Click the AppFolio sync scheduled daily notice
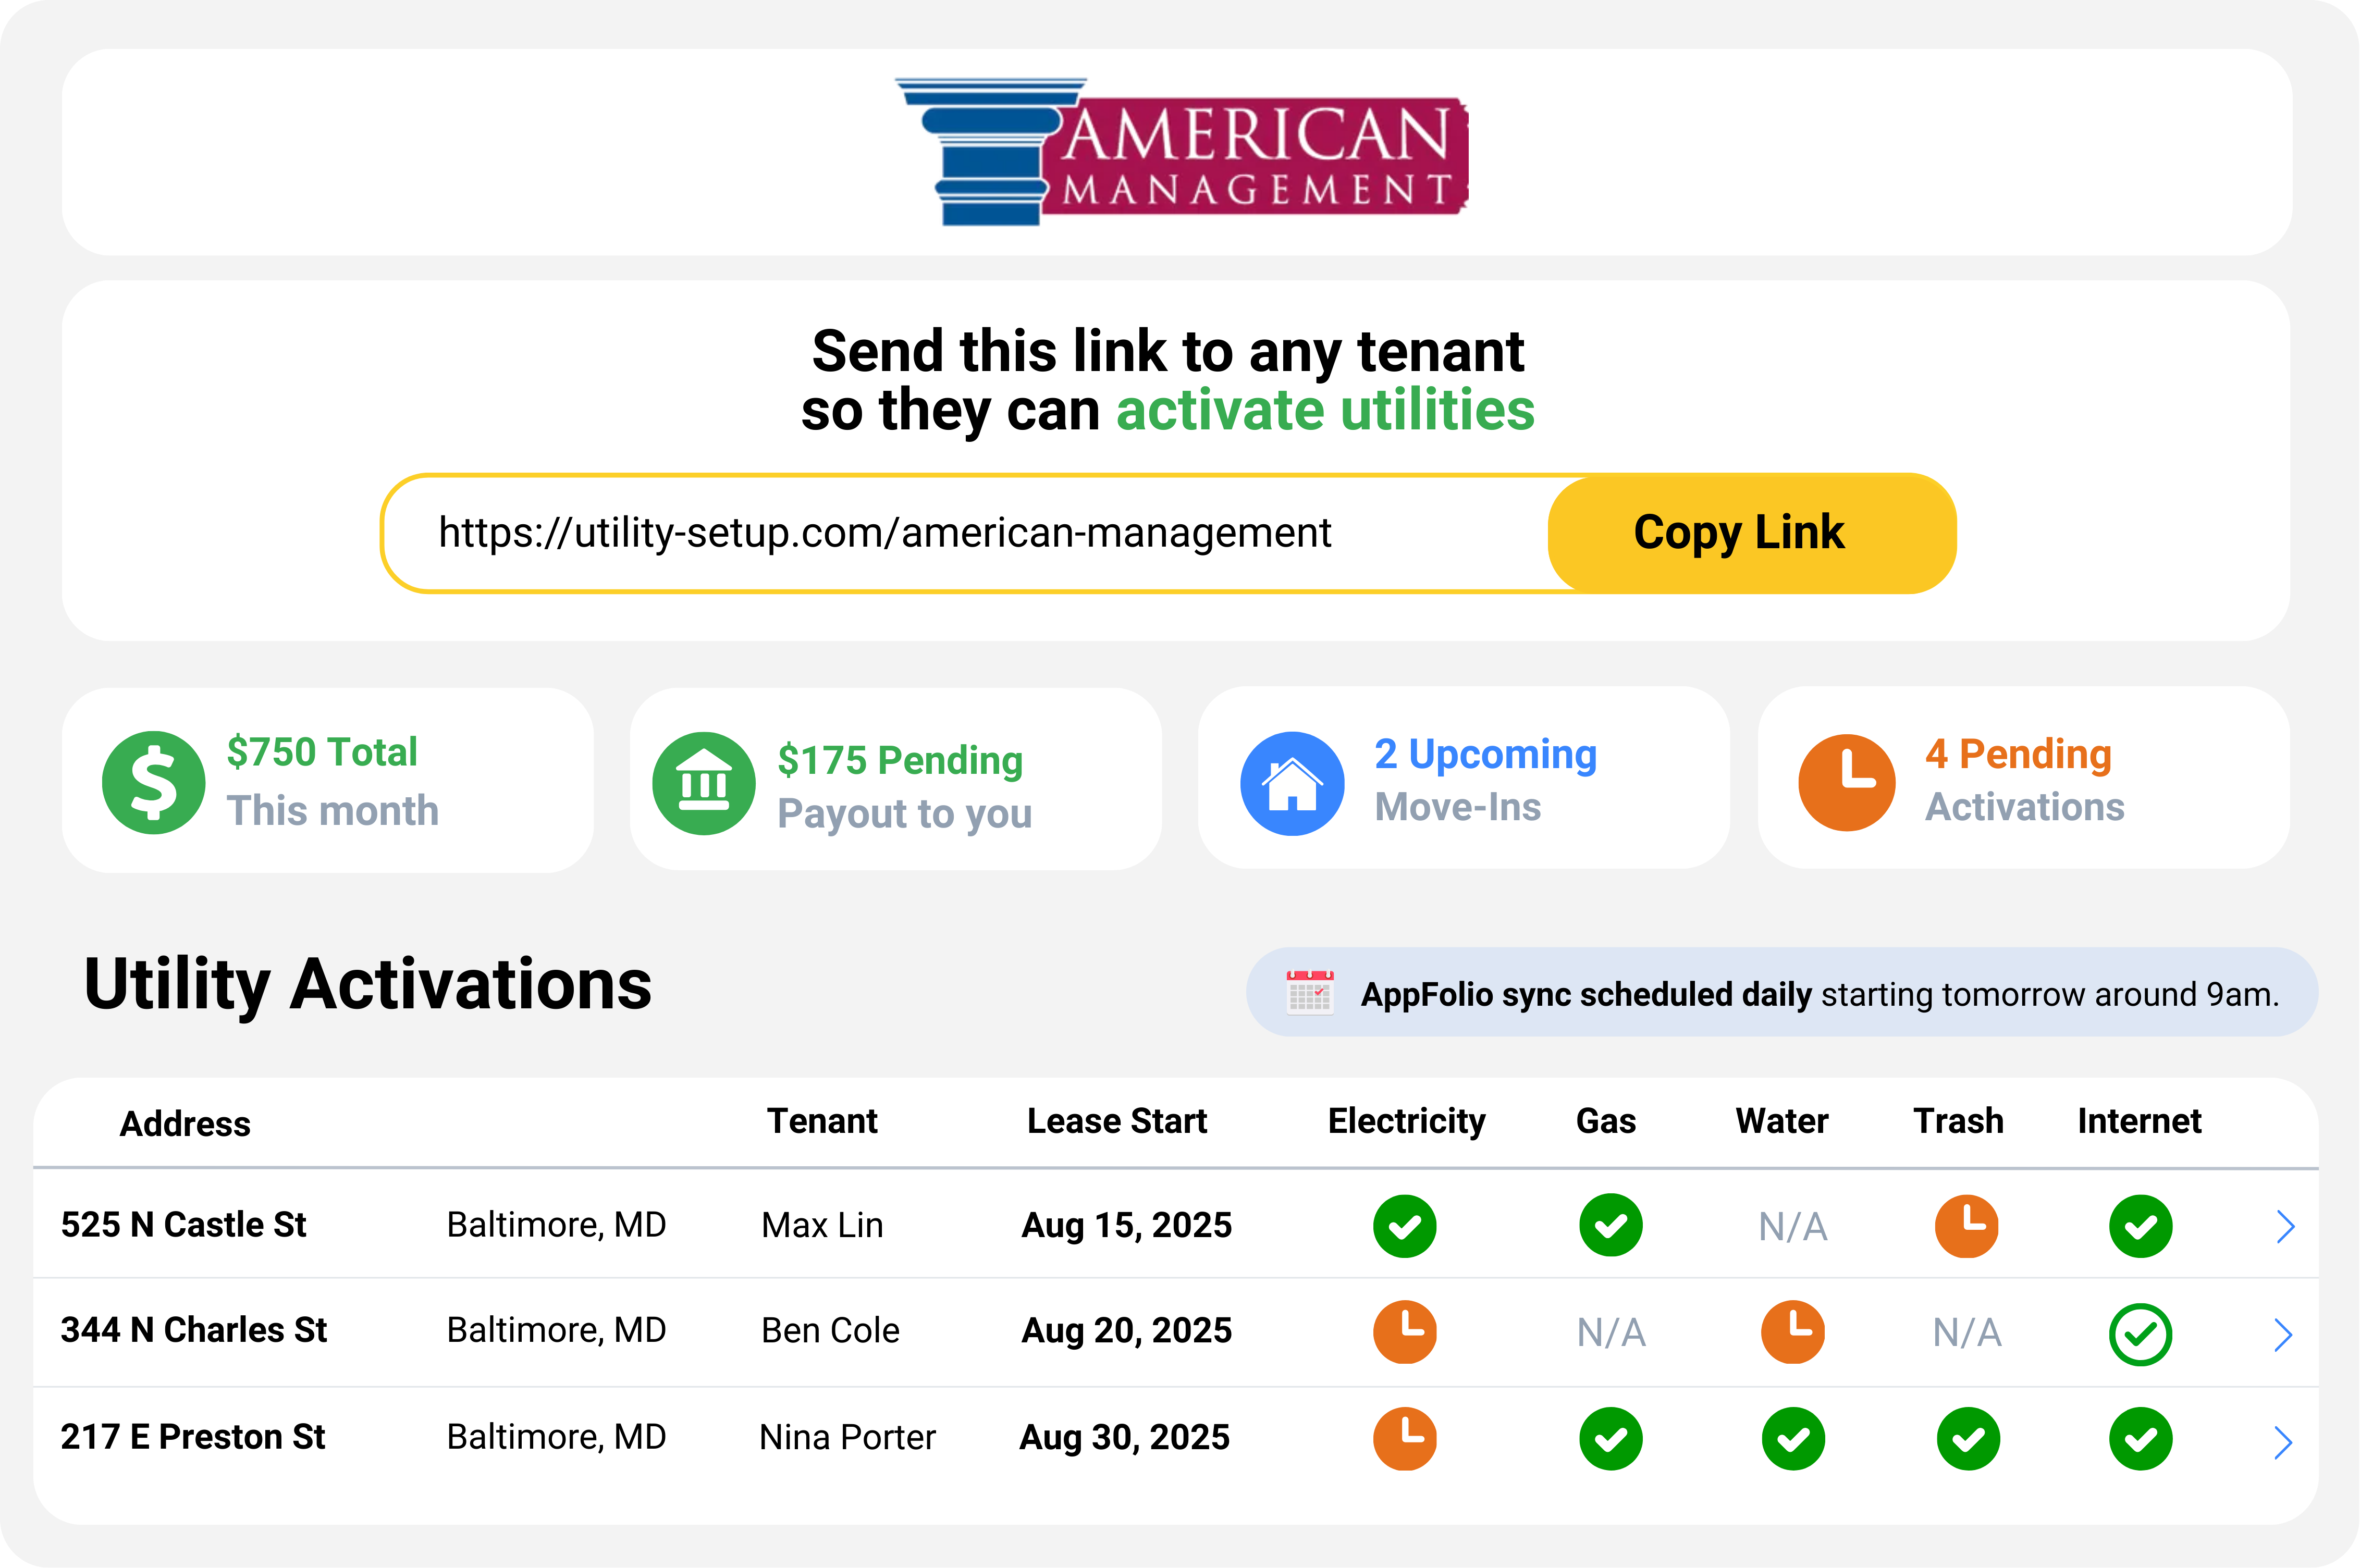 click(x=1782, y=992)
